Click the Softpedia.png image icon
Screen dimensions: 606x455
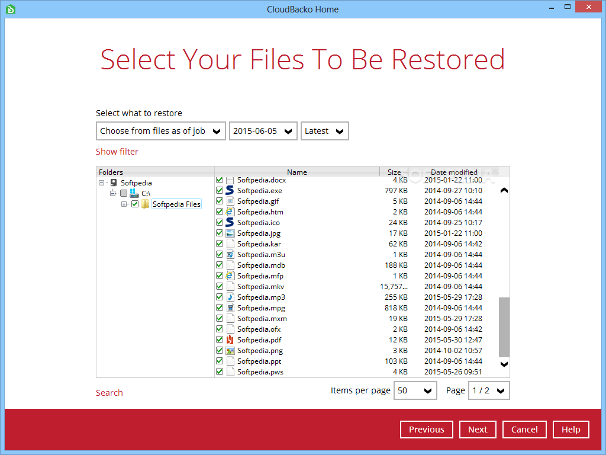click(x=230, y=351)
